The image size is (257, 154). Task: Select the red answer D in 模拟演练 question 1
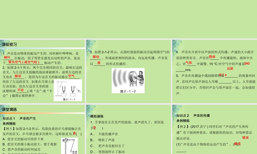coord(95,128)
